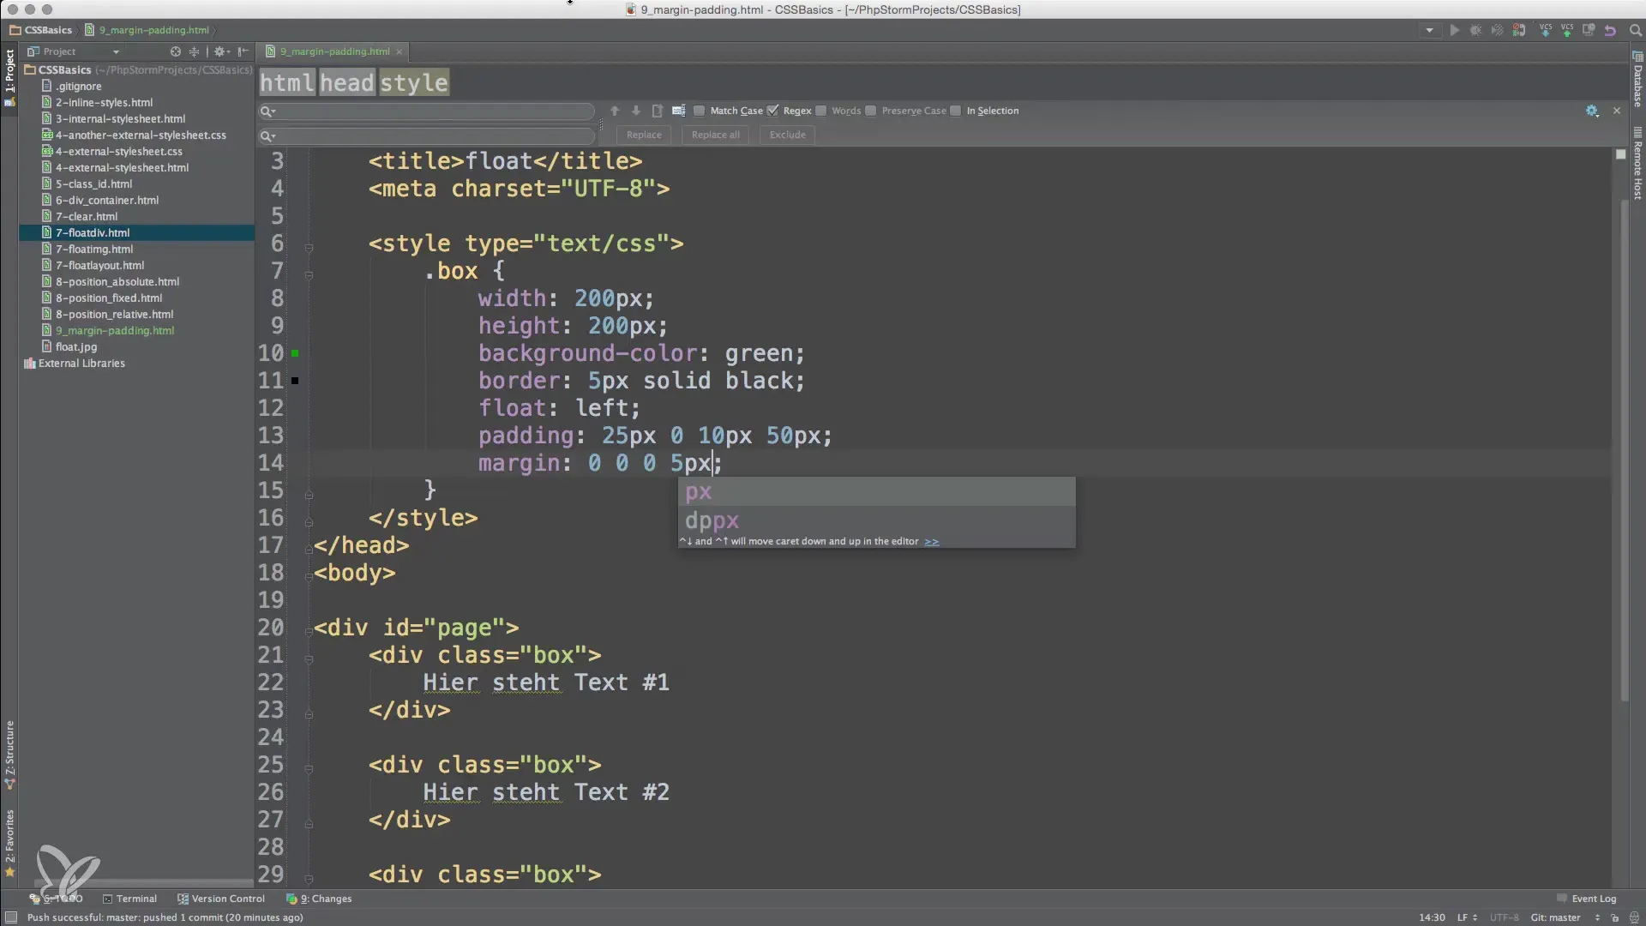Click the style breadcrumb
The height and width of the screenshot is (926, 1646).
pyautogui.click(x=414, y=82)
